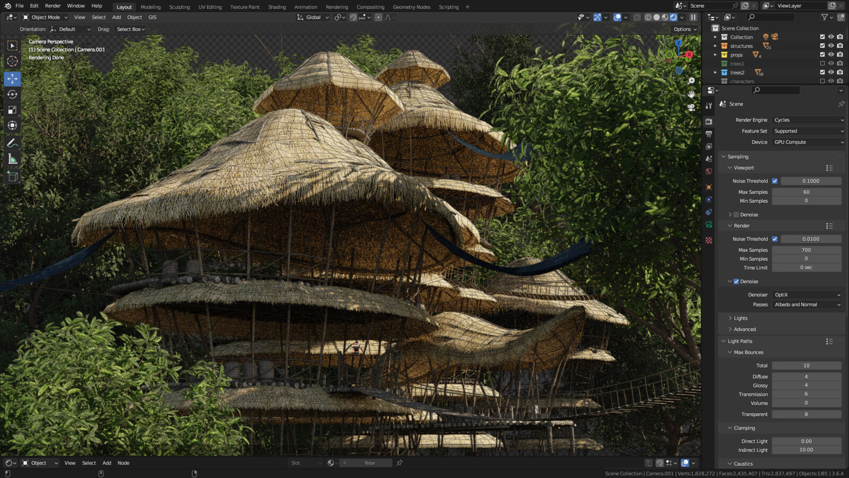
Task: Expand the Collection item in the outliner
Action: pos(716,37)
